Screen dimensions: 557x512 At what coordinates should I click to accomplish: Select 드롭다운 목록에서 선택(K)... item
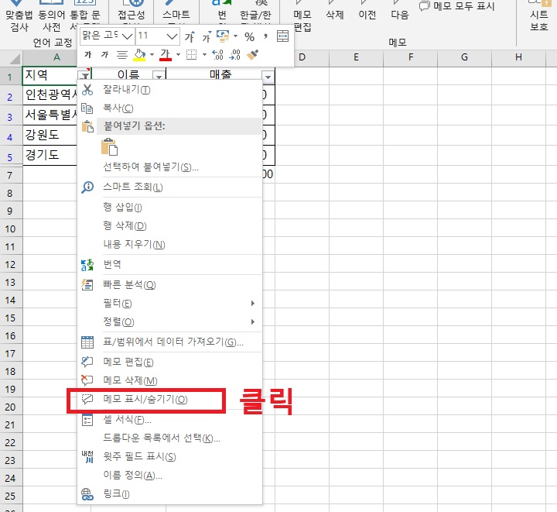click(x=169, y=438)
